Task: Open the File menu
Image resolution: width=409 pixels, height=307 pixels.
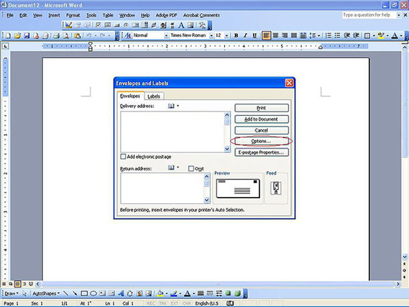Action: pos(10,15)
